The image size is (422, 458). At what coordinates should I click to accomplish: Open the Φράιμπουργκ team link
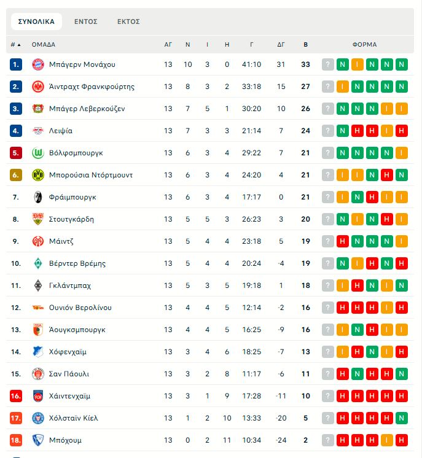click(x=72, y=197)
